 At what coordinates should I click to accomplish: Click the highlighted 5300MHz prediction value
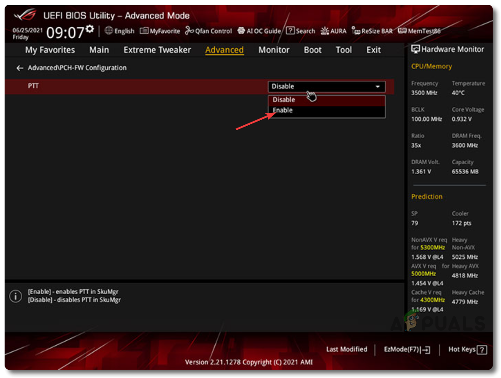tap(433, 247)
